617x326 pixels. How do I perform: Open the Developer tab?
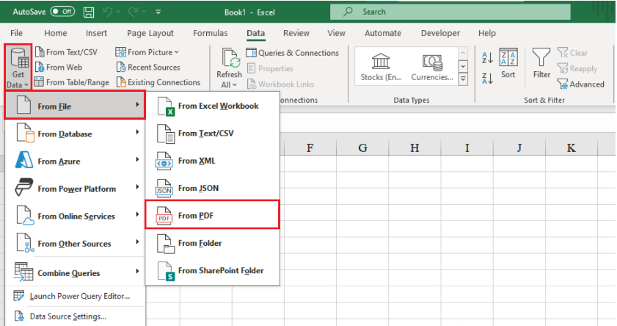[440, 33]
